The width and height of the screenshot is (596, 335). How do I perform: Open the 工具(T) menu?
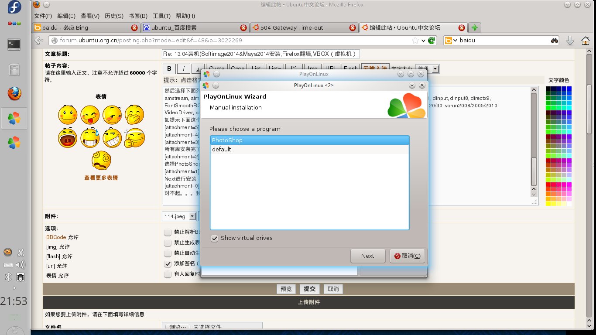161,16
